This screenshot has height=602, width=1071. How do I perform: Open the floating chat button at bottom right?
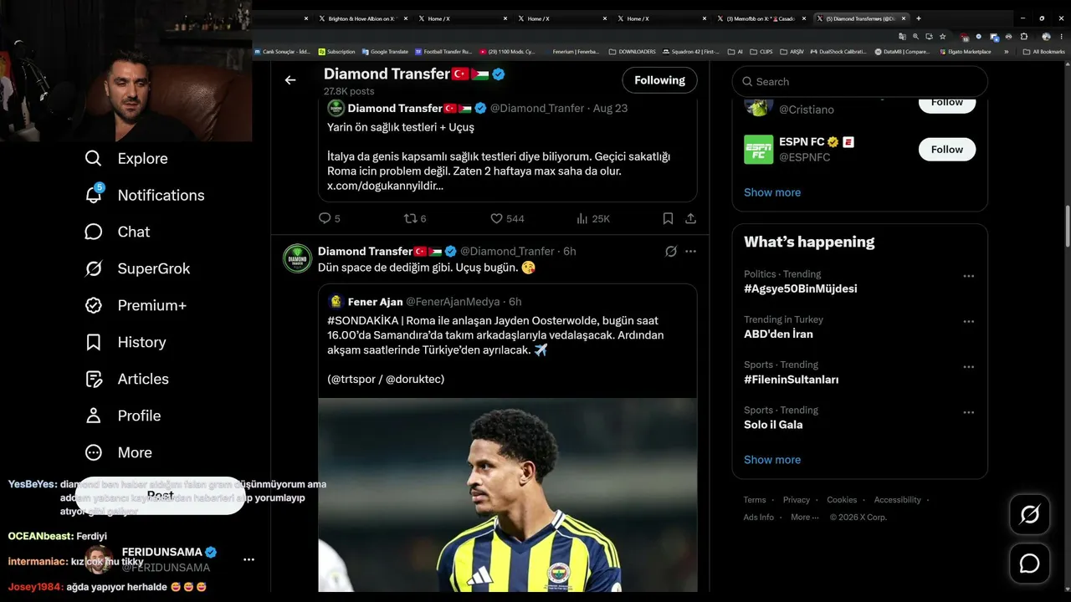(1029, 564)
